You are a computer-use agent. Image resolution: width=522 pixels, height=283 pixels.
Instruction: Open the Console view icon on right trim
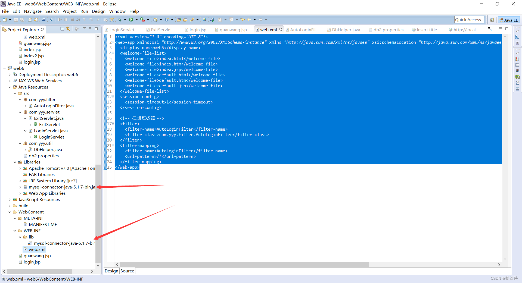point(517,89)
